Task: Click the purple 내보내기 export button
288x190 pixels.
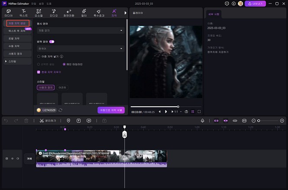Action: [255, 3]
